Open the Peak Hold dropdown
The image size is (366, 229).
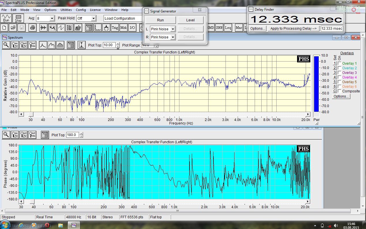point(93,18)
